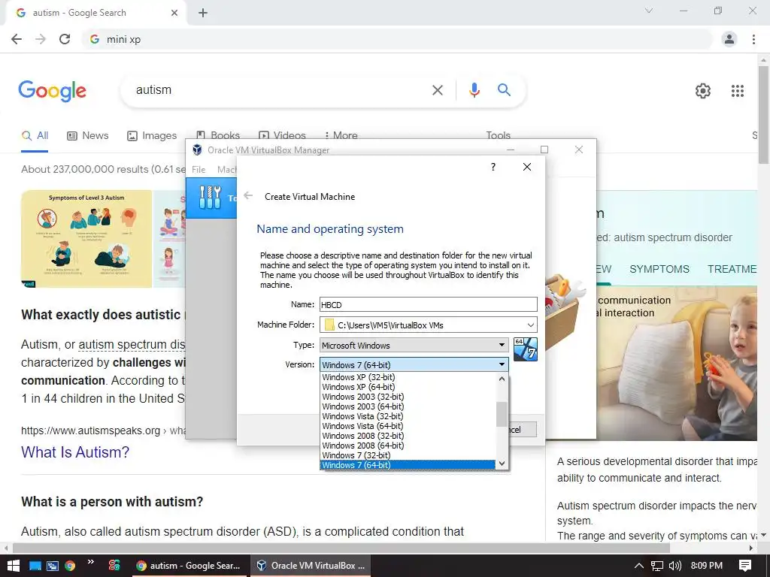Screen dimensions: 770x577
Task: Choose highlighted Windows 7 (64-bit) list item
Action: click(x=408, y=464)
